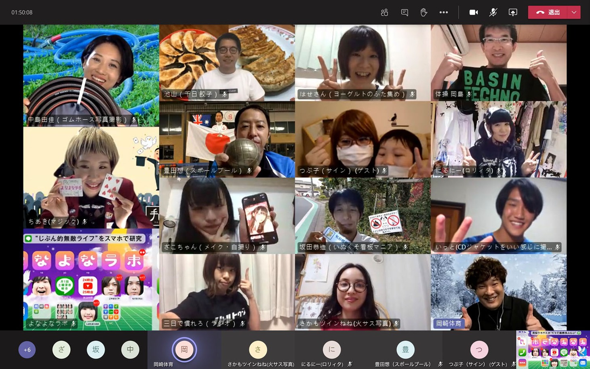The width and height of the screenshot is (590, 369).
Task: Select さかもツインねね avatar in bottom strip
Action: [x=258, y=350]
